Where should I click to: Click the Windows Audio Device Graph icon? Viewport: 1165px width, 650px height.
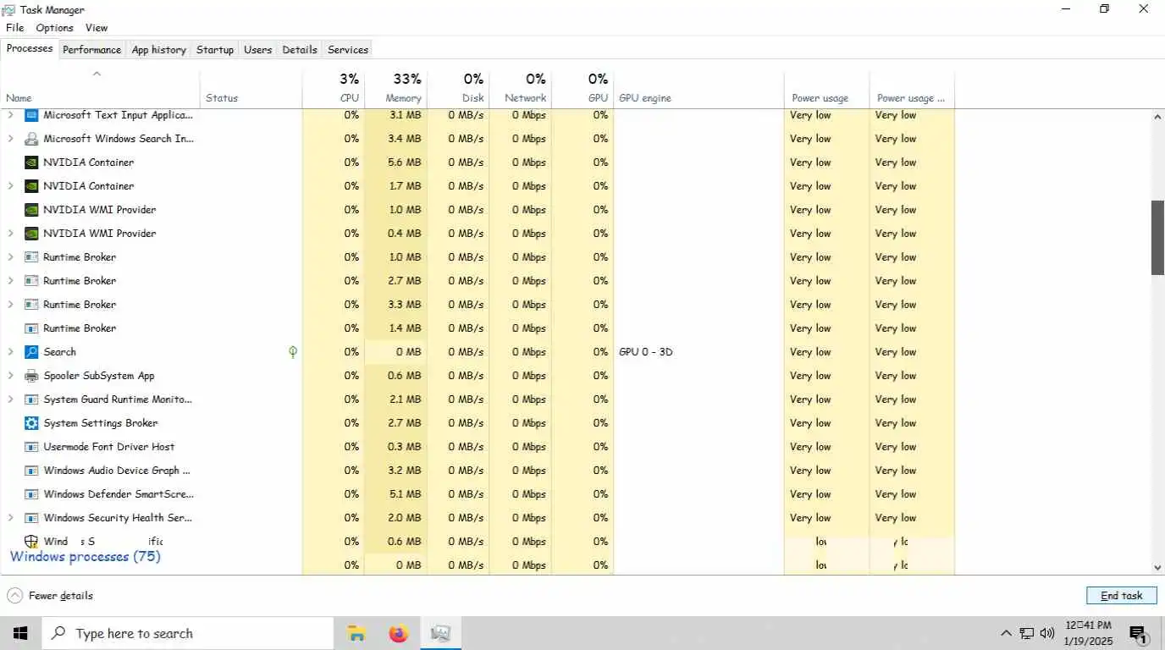31,471
